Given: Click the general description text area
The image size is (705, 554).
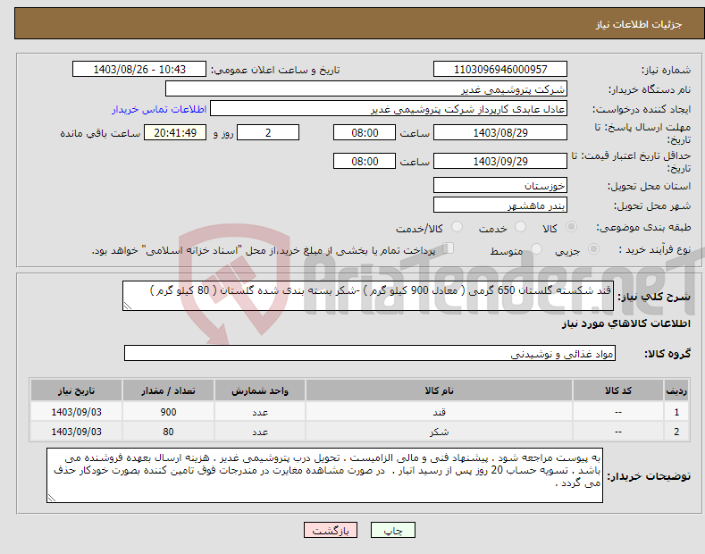Looking at the screenshot, I should tap(368, 296).
